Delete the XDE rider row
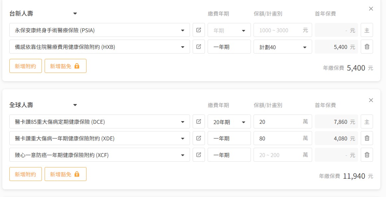 pos(367,138)
